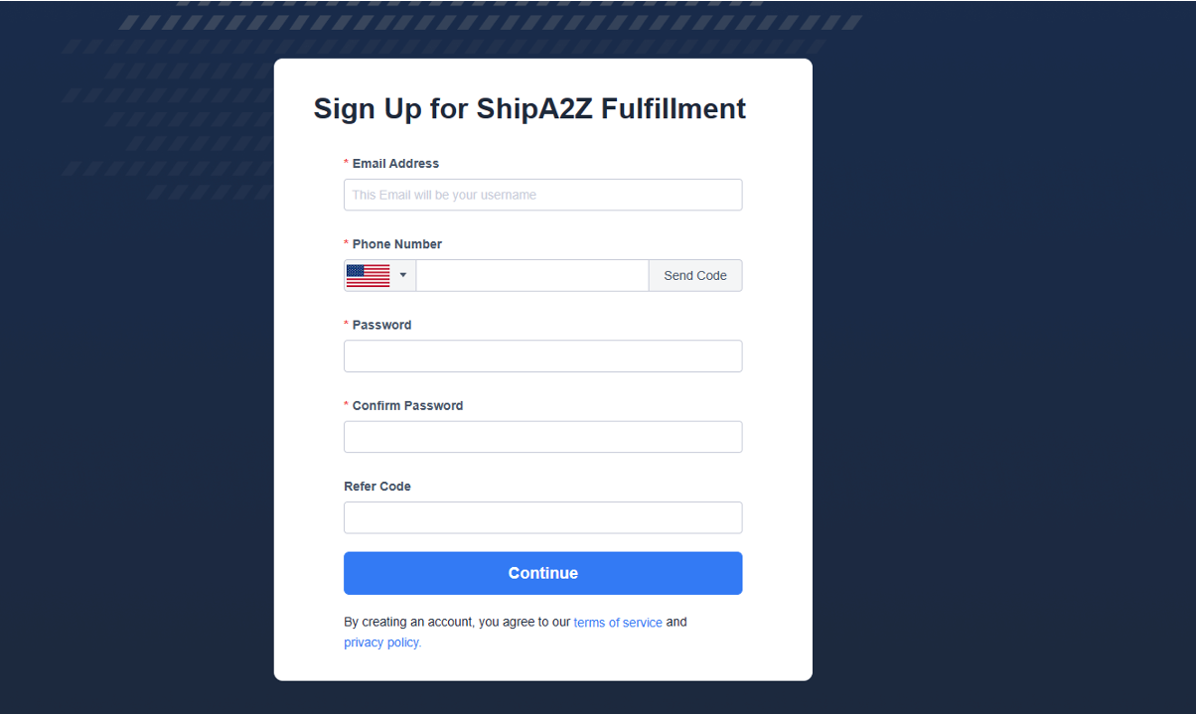The image size is (1196, 715).
Task: Click the Refer Code label text
Action: pos(377,487)
